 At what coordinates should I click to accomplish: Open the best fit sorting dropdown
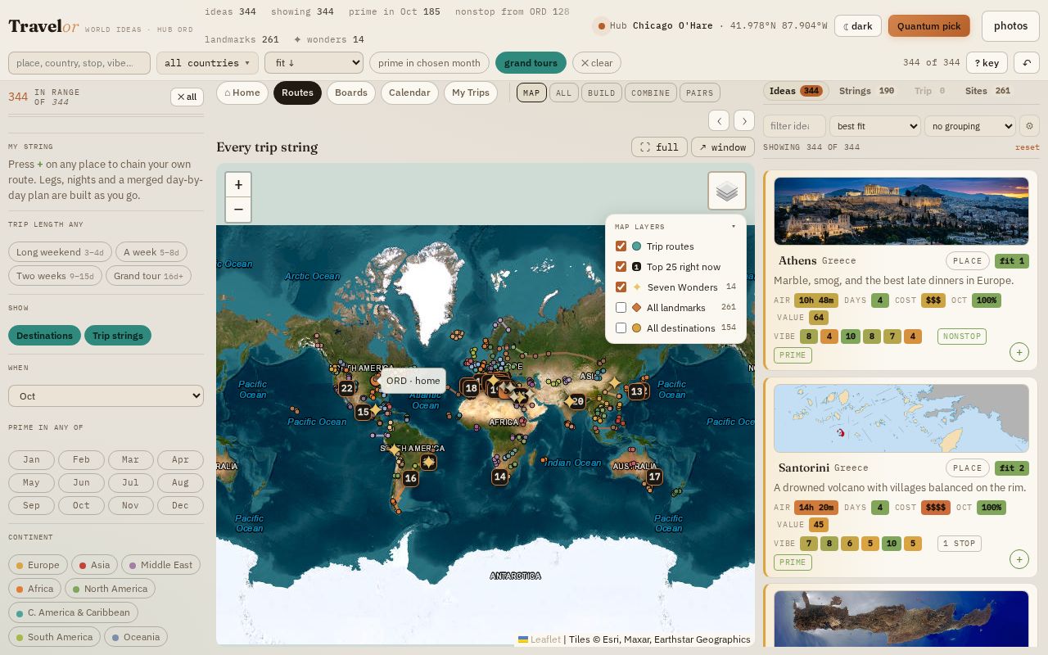click(x=875, y=126)
